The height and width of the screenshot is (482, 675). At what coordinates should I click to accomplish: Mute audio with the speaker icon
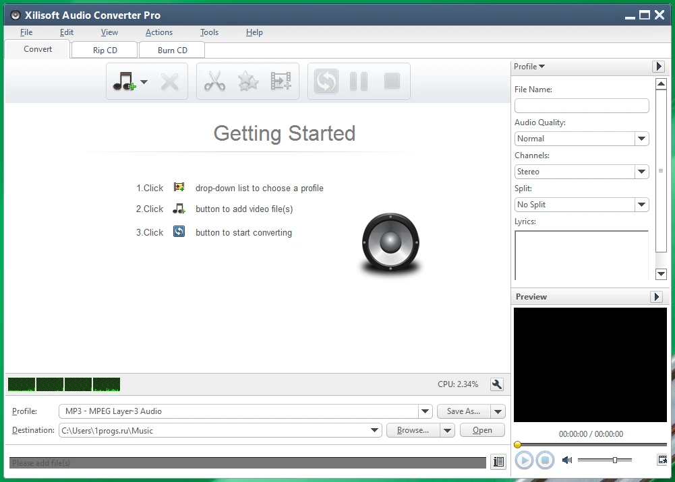(567, 460)
